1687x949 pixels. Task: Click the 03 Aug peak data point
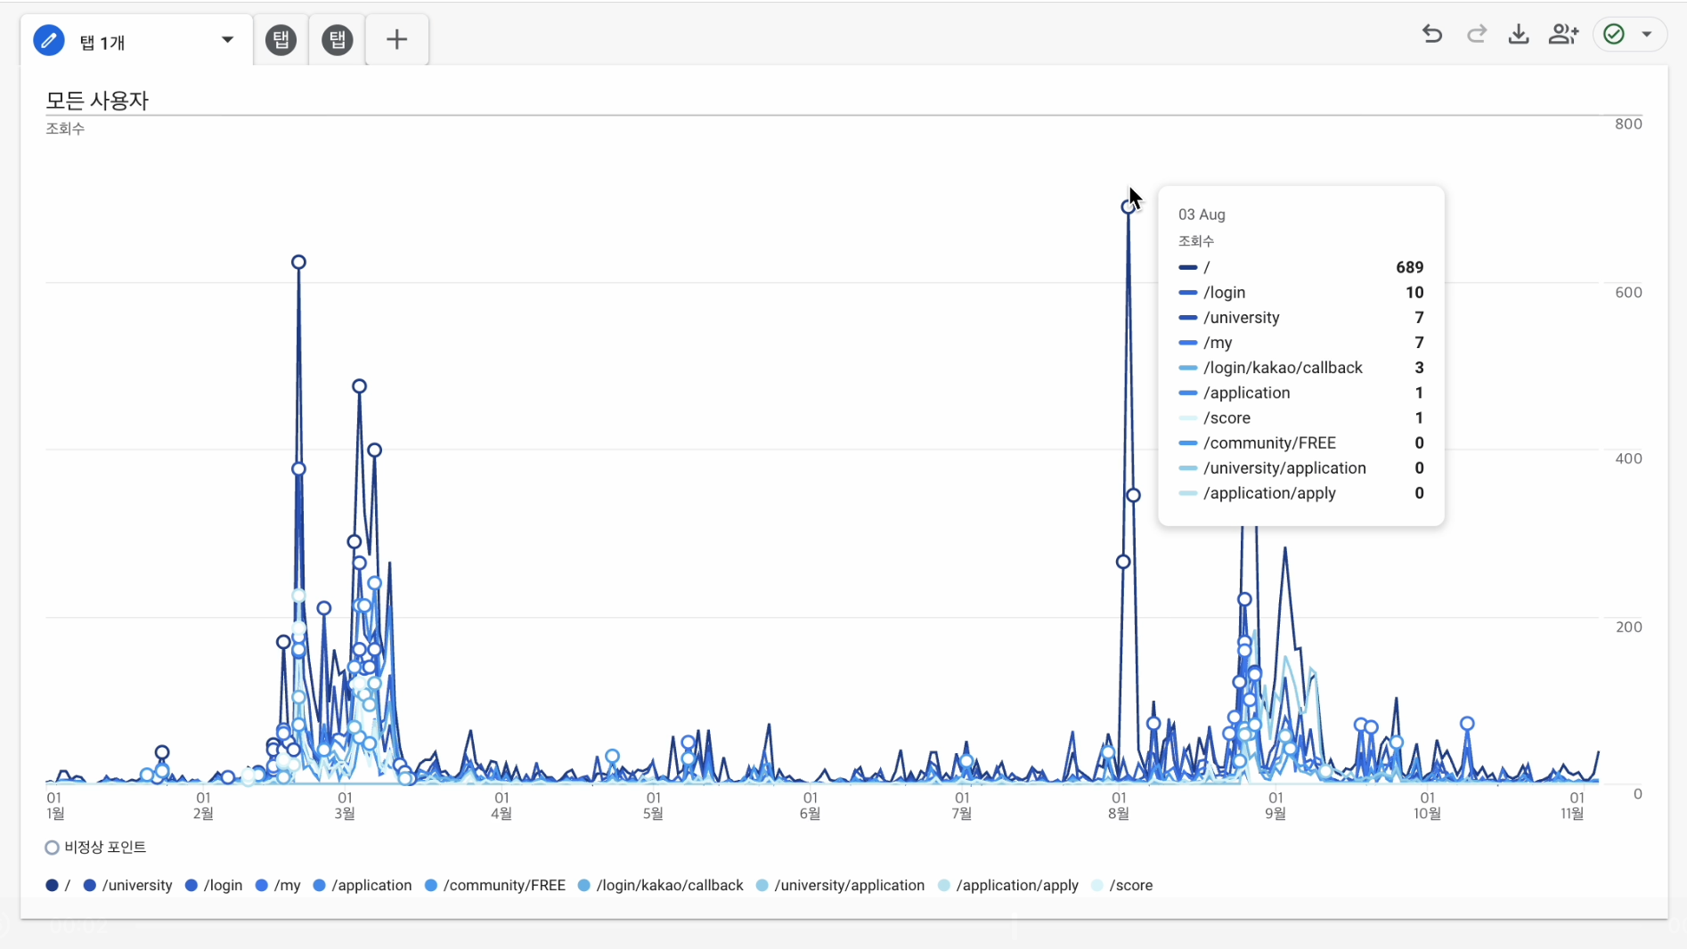pos(1129,207)
